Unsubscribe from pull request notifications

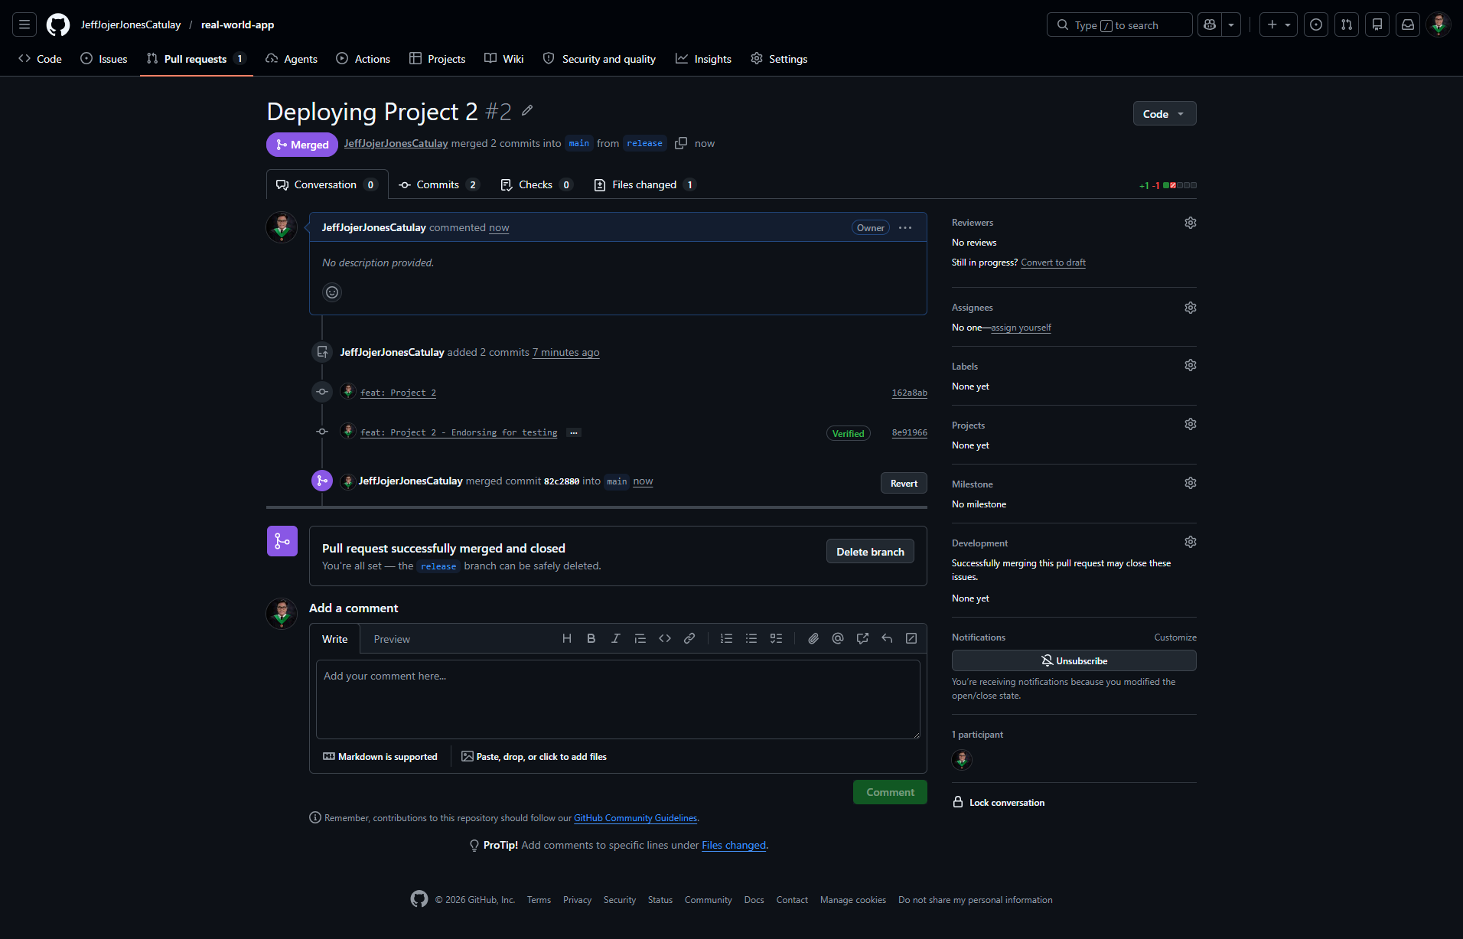pos(1074,660)
